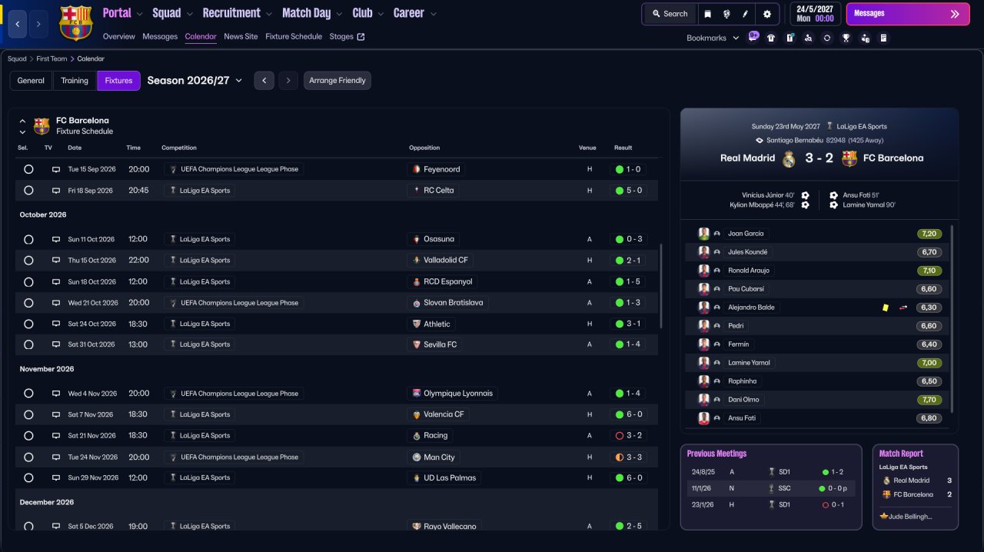The width and height of the screenshot is (984, 552).
Task: Select the radio button for the Valencia CF fixture
Action: (x=28, y=414)
